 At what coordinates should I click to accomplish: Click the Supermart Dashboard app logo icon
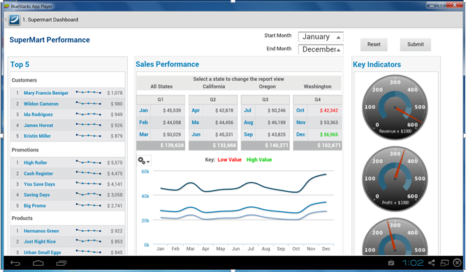pos(14,20)
